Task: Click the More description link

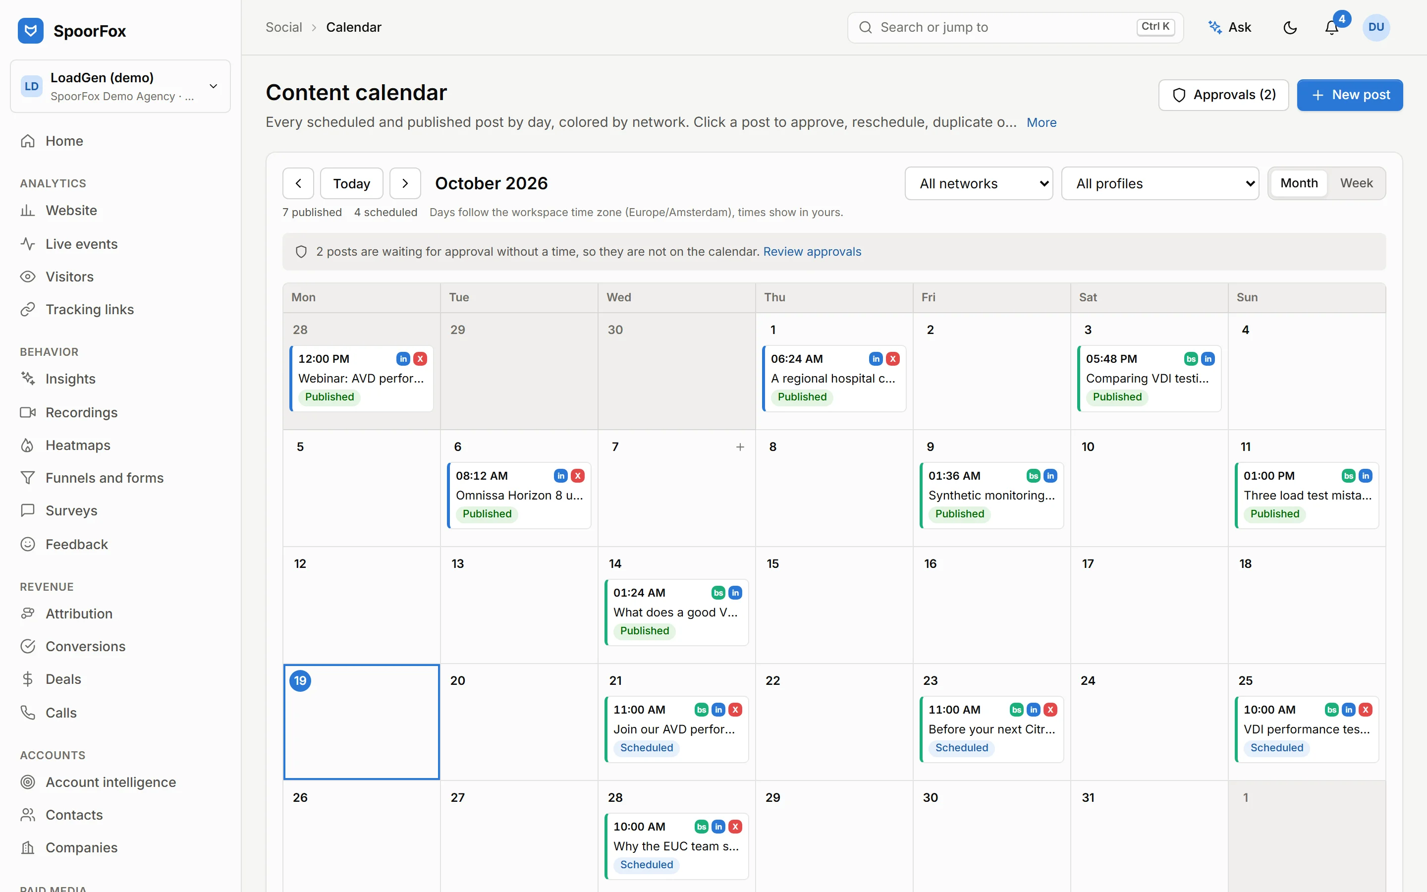Action: click(1042, 123)
